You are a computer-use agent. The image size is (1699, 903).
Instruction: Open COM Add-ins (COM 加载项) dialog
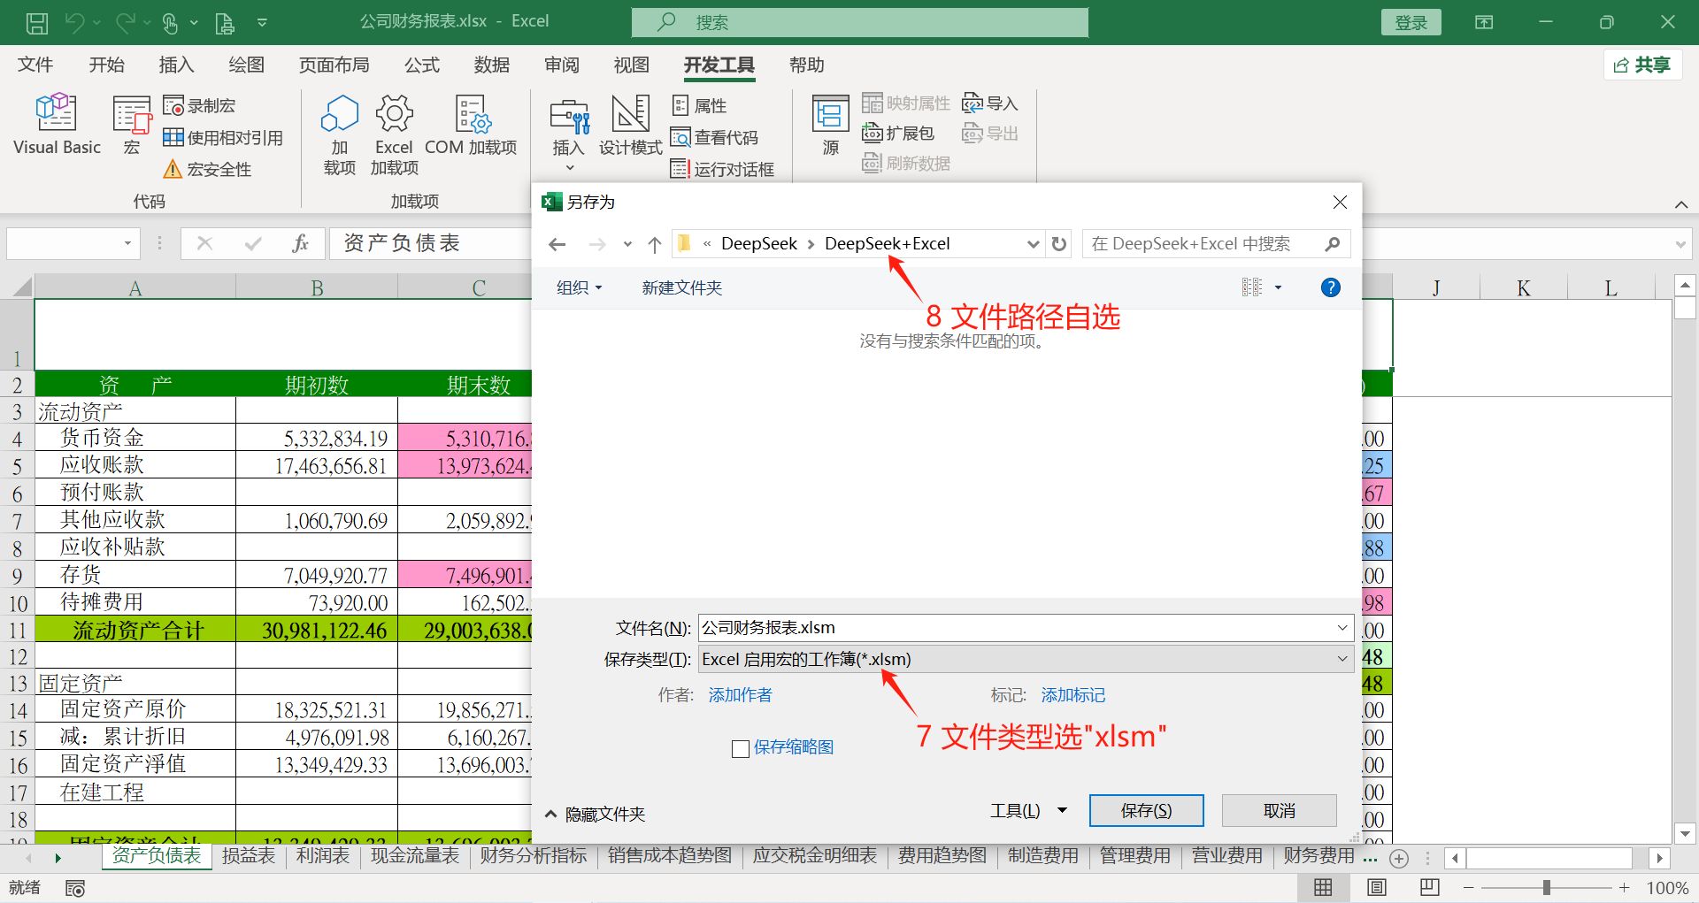click(x=471, y=124)
